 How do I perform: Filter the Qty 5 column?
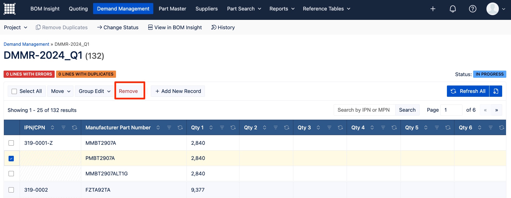(x=437, y=127)
